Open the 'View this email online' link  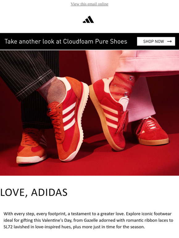89,4
